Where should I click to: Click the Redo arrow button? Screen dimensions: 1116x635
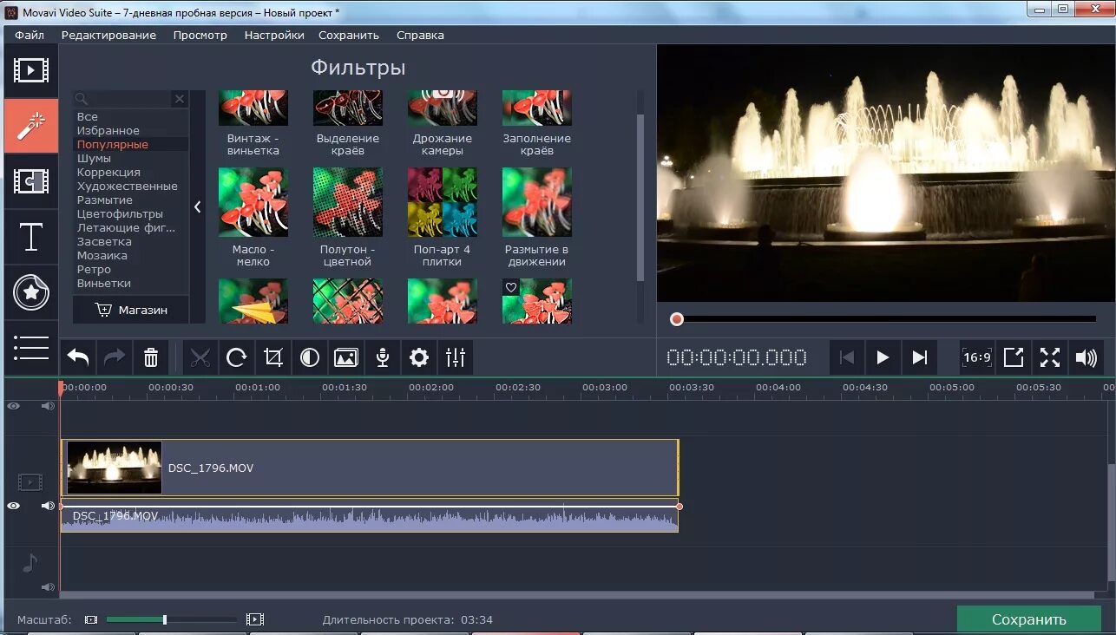(x=115, y=357)
